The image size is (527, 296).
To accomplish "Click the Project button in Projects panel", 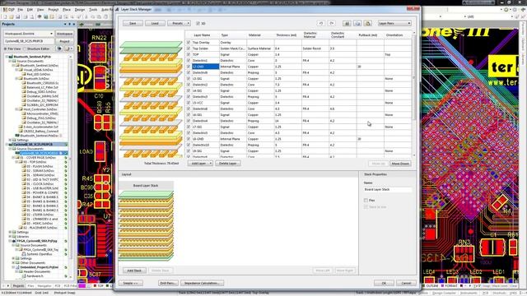I will 64,41.
